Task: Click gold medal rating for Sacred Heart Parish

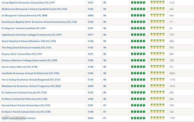Action: [157, 105]
